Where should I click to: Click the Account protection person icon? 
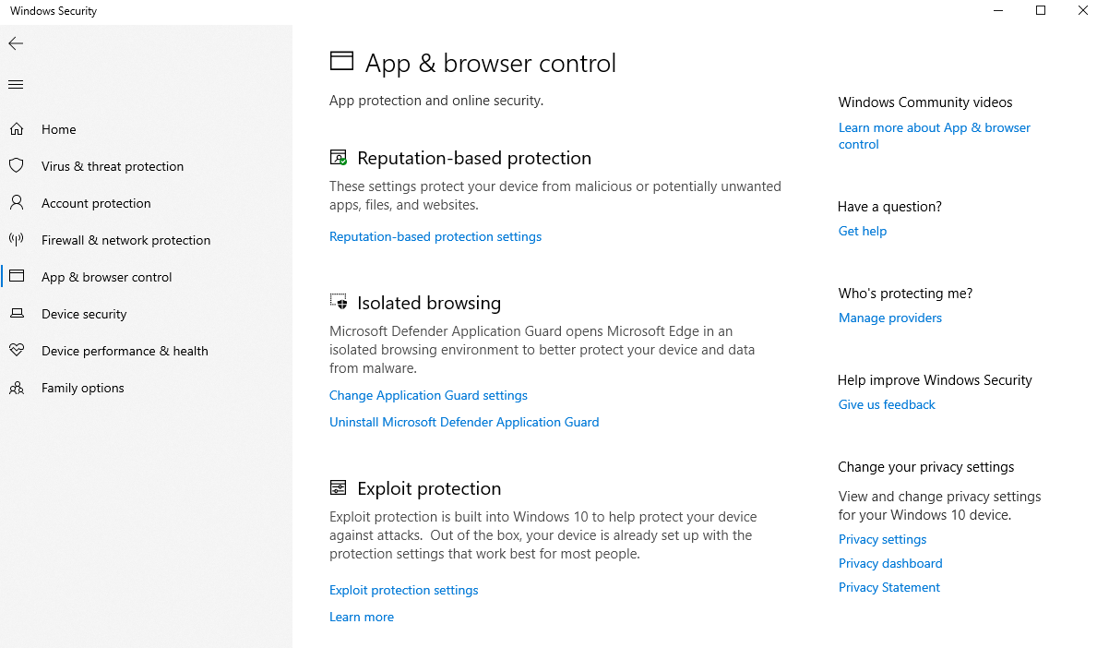click(17, 203)
